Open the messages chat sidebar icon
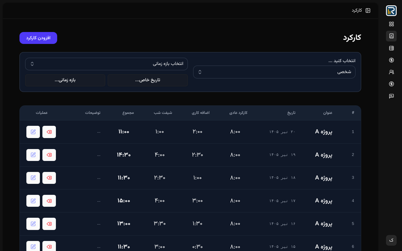Viewport: 402px width, 251px height. click(x=391, y=96)
